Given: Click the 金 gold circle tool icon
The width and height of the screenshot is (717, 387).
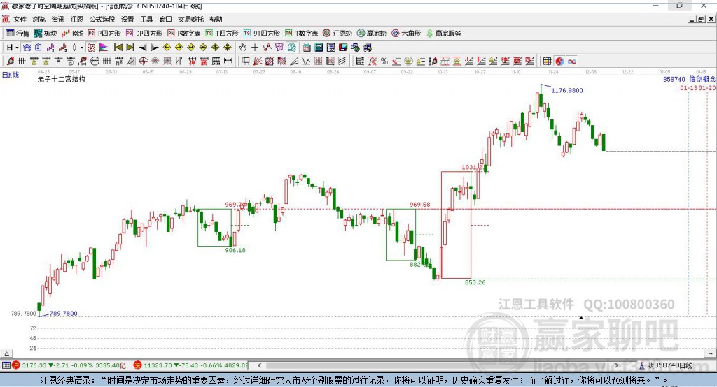Looking at the screenshot, I should click(408, 61).
